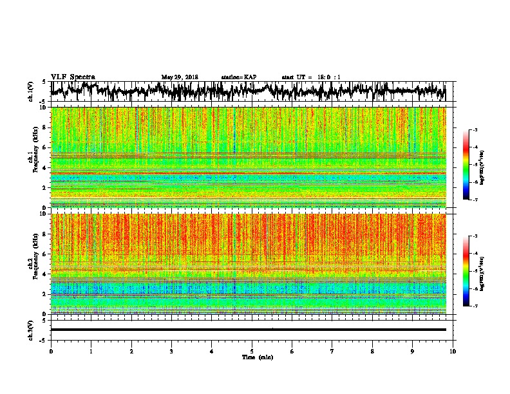Click the 8 kHz tick on ch.1 spectrogram
510x394 pixels.
(45, 127)
